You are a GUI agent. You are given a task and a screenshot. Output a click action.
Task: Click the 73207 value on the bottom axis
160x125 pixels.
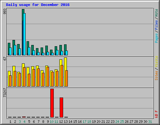tap(5, 93)
